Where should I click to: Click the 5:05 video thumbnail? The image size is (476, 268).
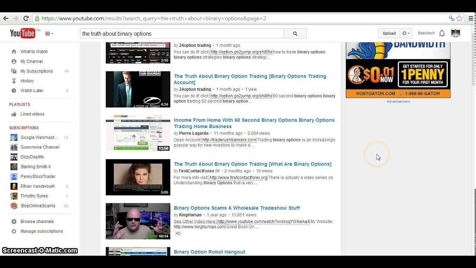138,177
